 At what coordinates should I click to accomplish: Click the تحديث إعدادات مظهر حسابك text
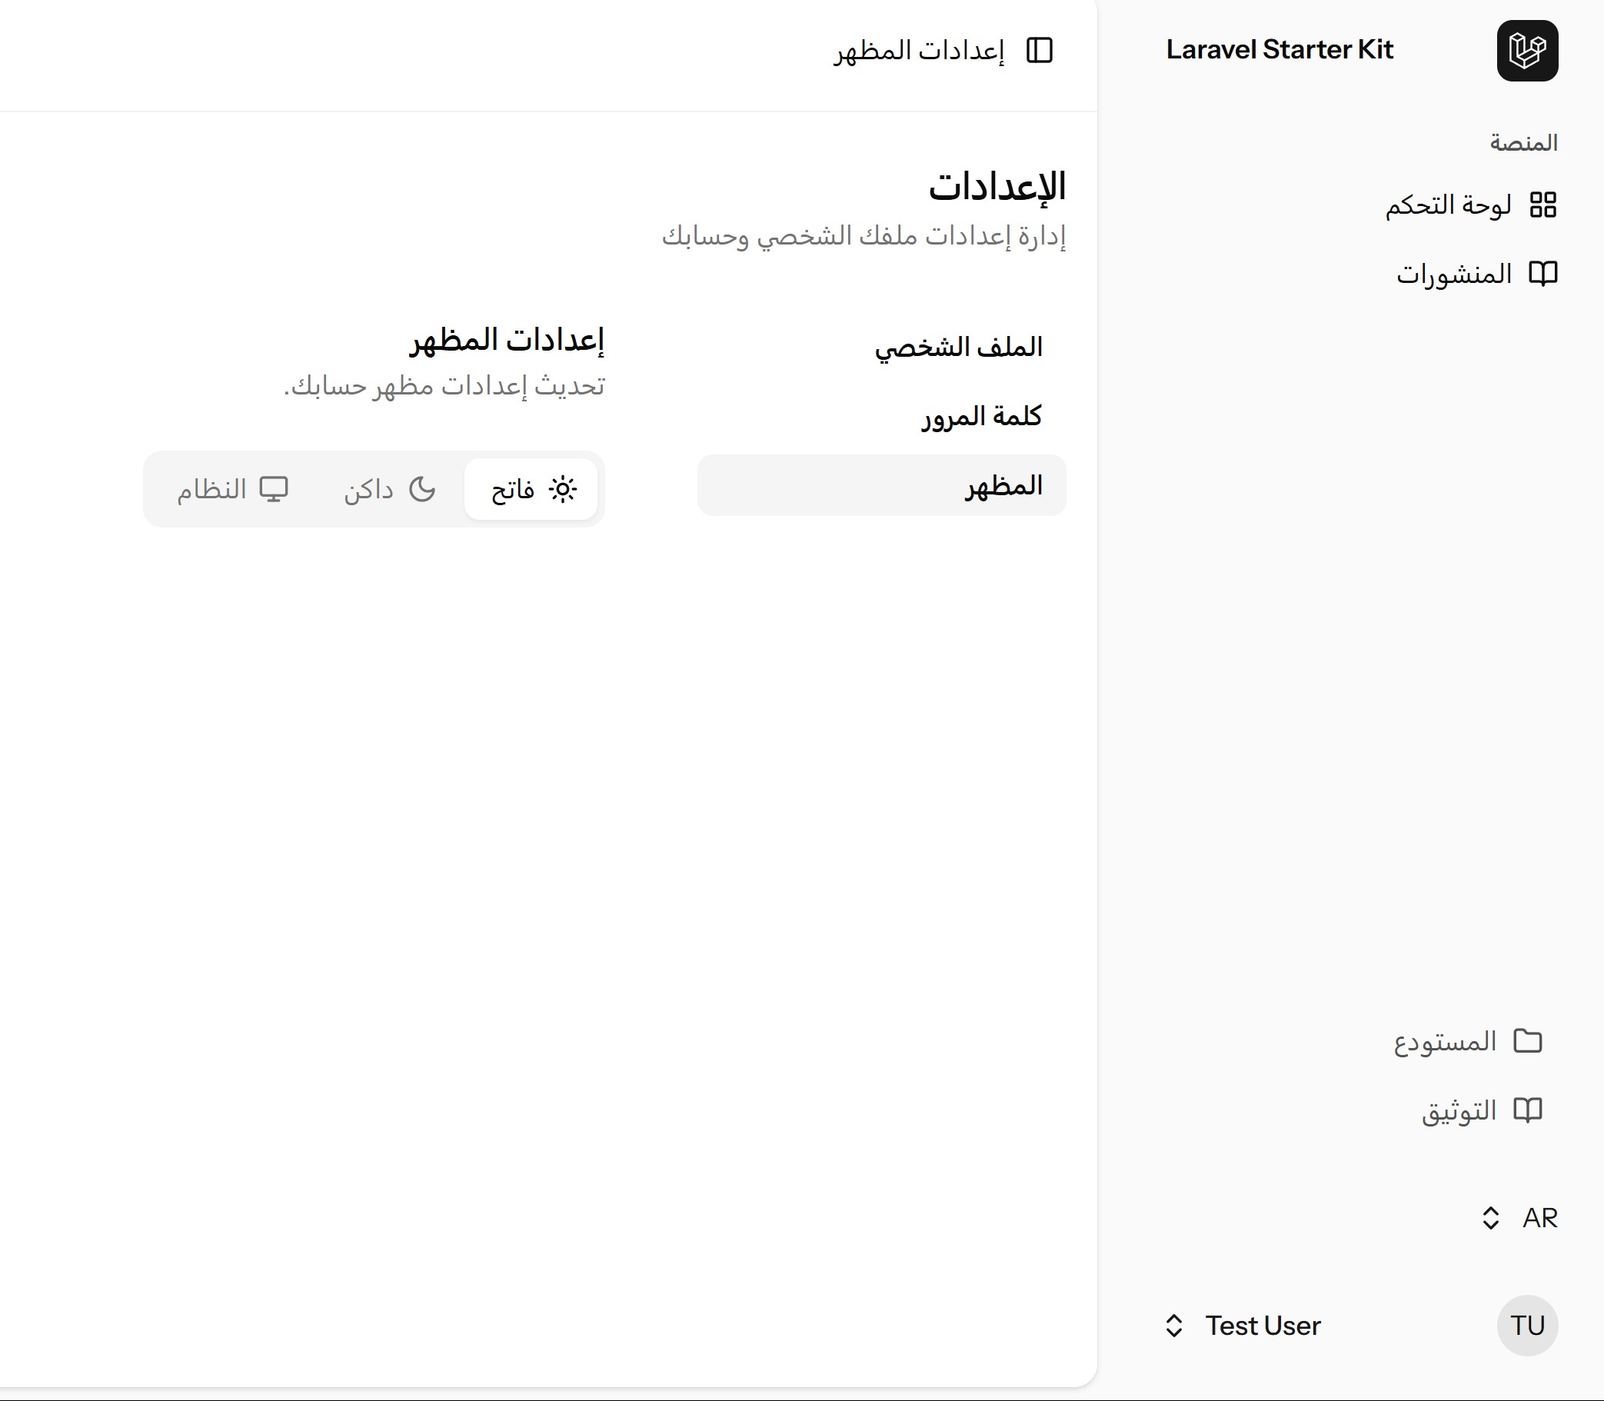tap(444, 386)
